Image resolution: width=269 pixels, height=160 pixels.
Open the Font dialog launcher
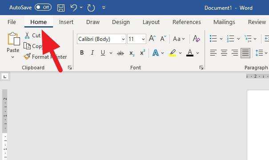(201, 68)
